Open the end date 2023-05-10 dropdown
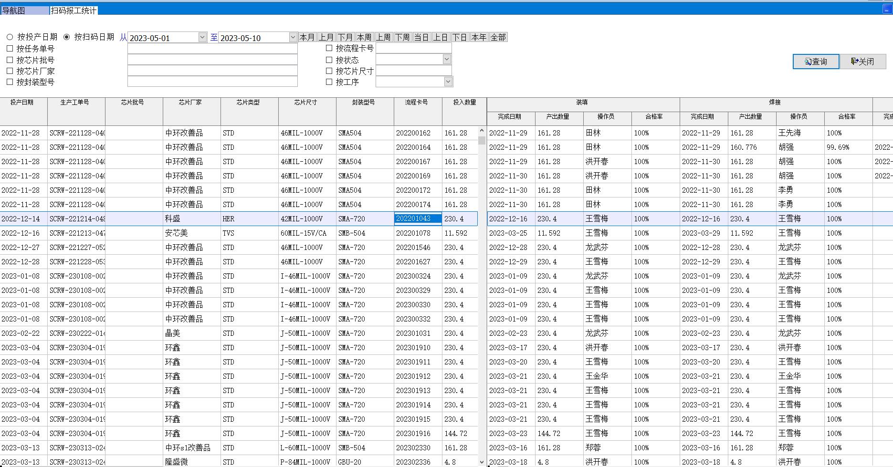The image size is (893, 467). point(293,37)
